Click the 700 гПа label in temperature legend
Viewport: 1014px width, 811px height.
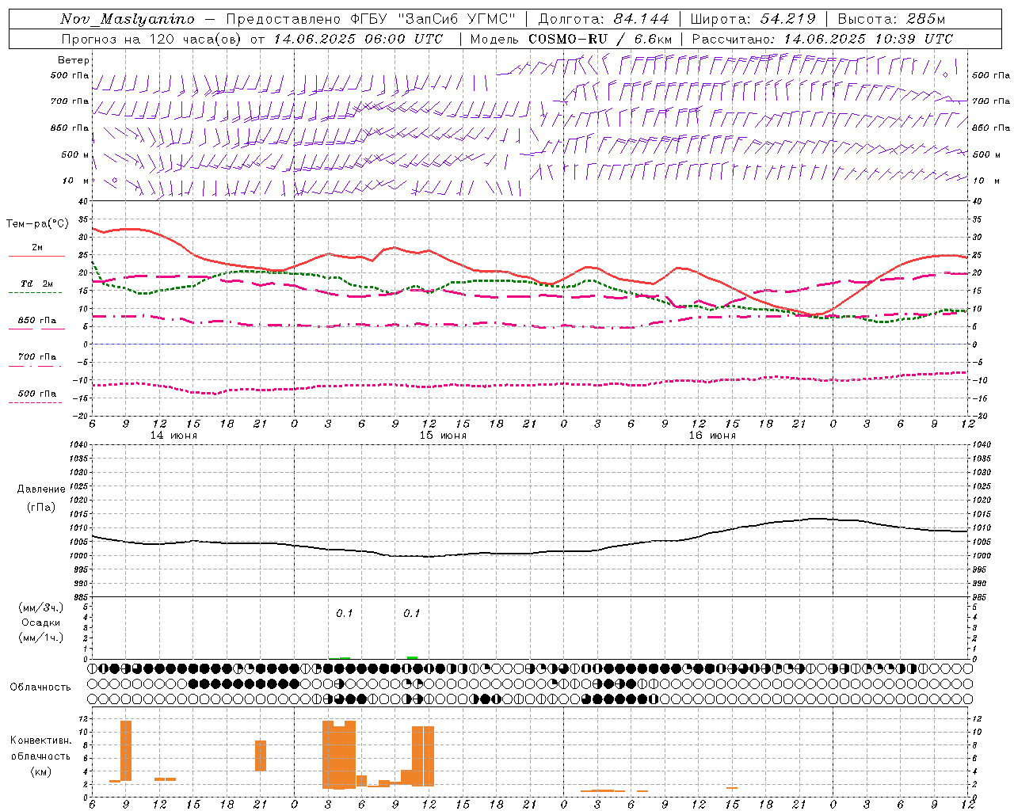(37, 356)
